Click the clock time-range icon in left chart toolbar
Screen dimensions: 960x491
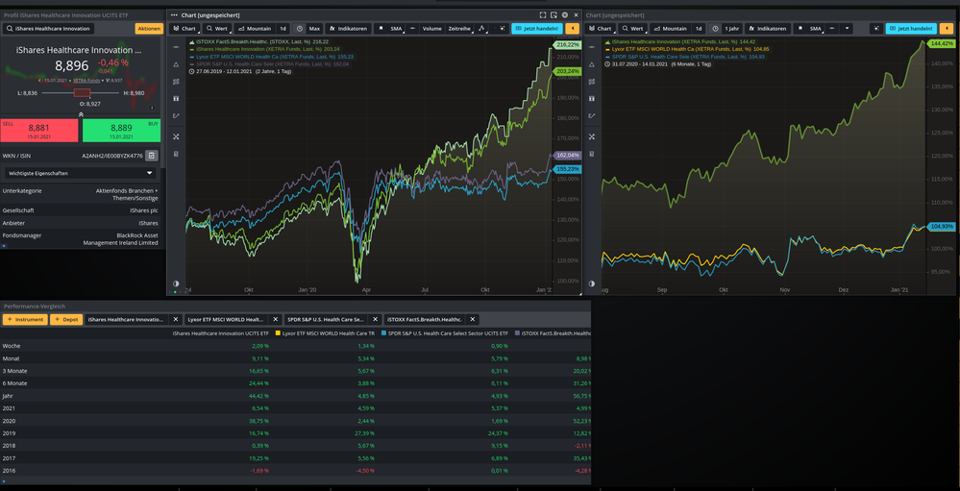pos(300,28)
